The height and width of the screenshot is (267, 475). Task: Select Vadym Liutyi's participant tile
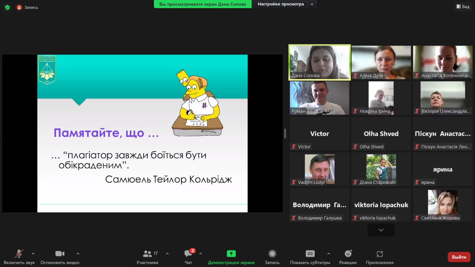tap(320, 169)
